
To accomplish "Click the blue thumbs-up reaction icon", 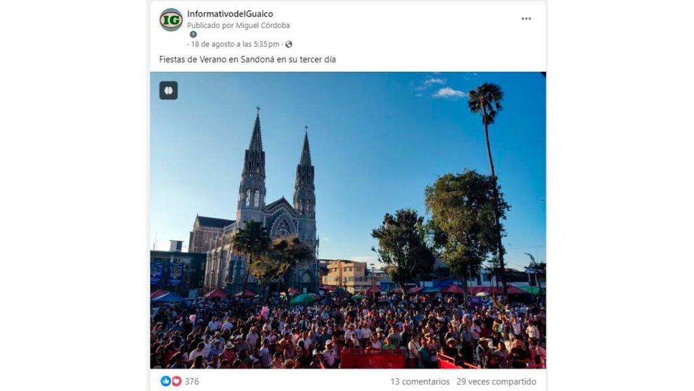I will (165, 382).
